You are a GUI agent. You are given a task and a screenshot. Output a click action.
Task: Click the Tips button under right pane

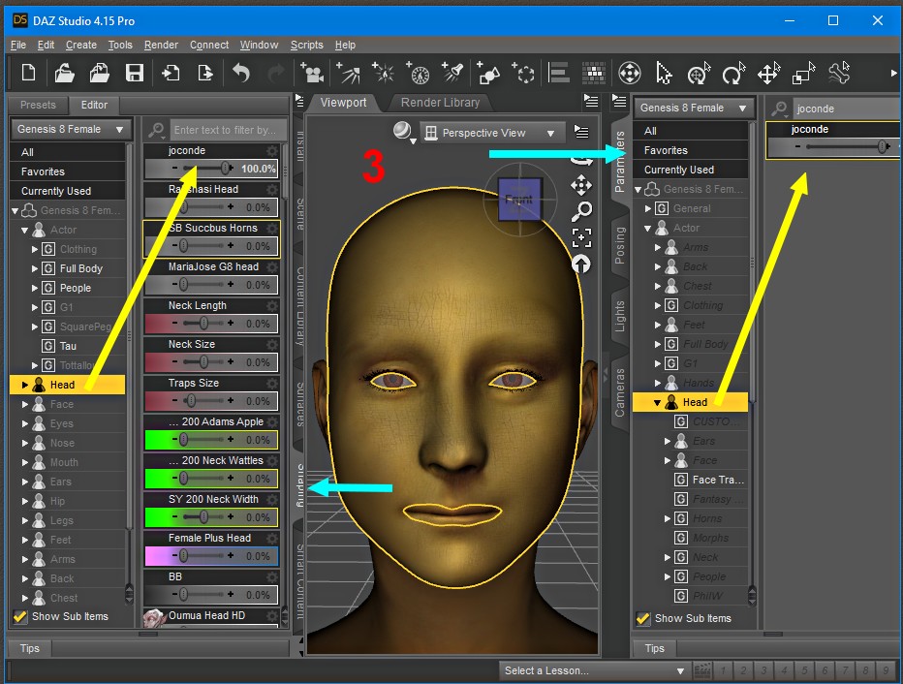(x=655, y=648)
